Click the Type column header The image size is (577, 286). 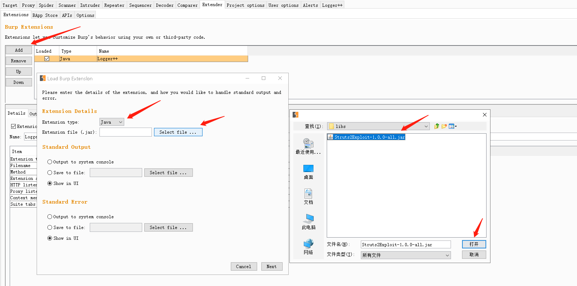(x=78, y=51)
